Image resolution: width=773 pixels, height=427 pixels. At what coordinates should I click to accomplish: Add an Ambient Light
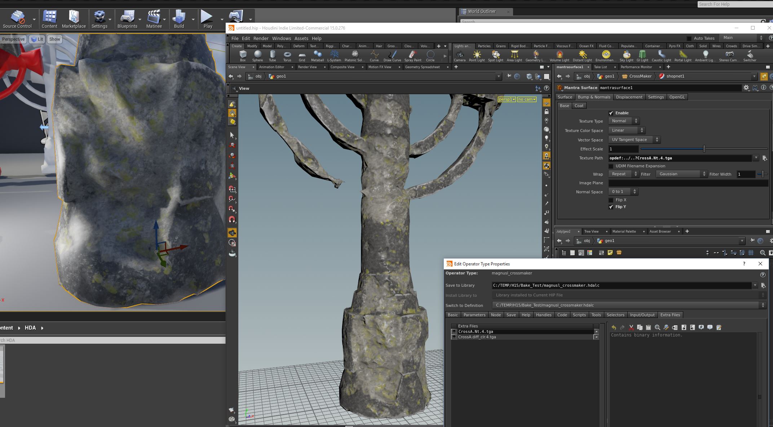pos(705,56)
